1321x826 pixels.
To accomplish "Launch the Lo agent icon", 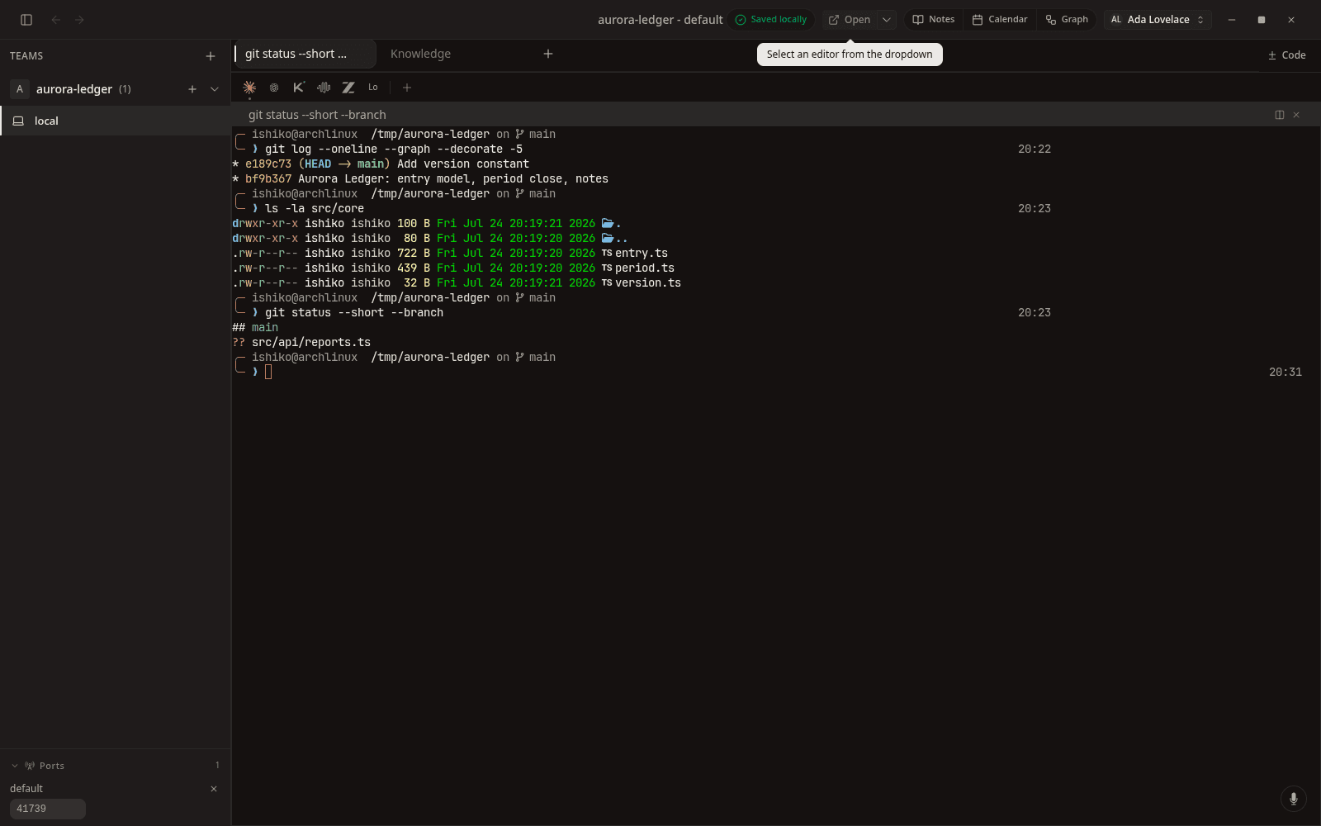I will (373, 88).
